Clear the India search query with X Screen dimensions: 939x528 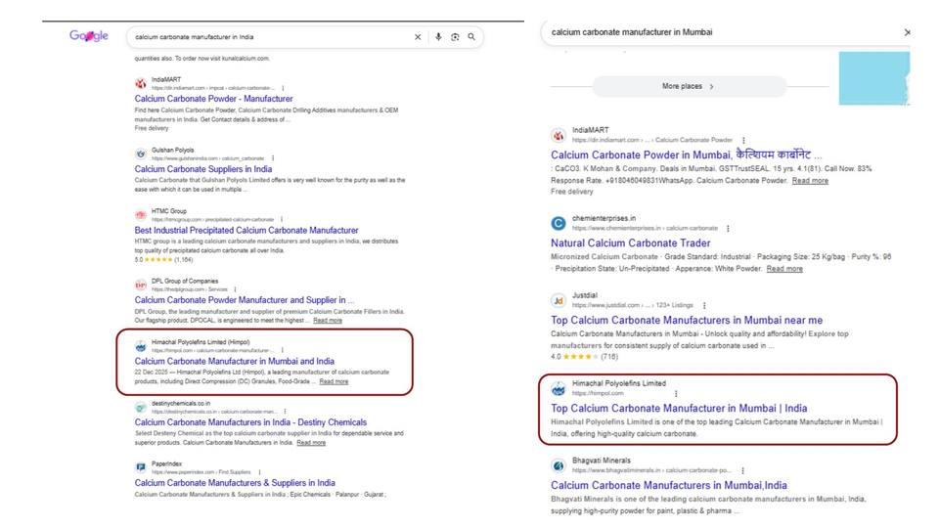[x=418, y=37]
